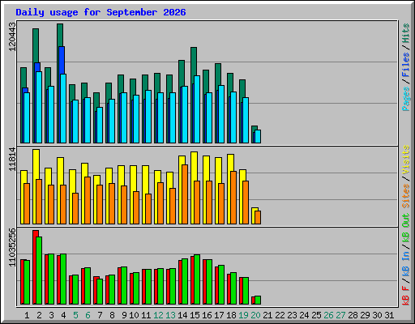Image resolution: width=415 pixels, height=324 pixels.
Task: Click green day 20 label
Action: 255,315
